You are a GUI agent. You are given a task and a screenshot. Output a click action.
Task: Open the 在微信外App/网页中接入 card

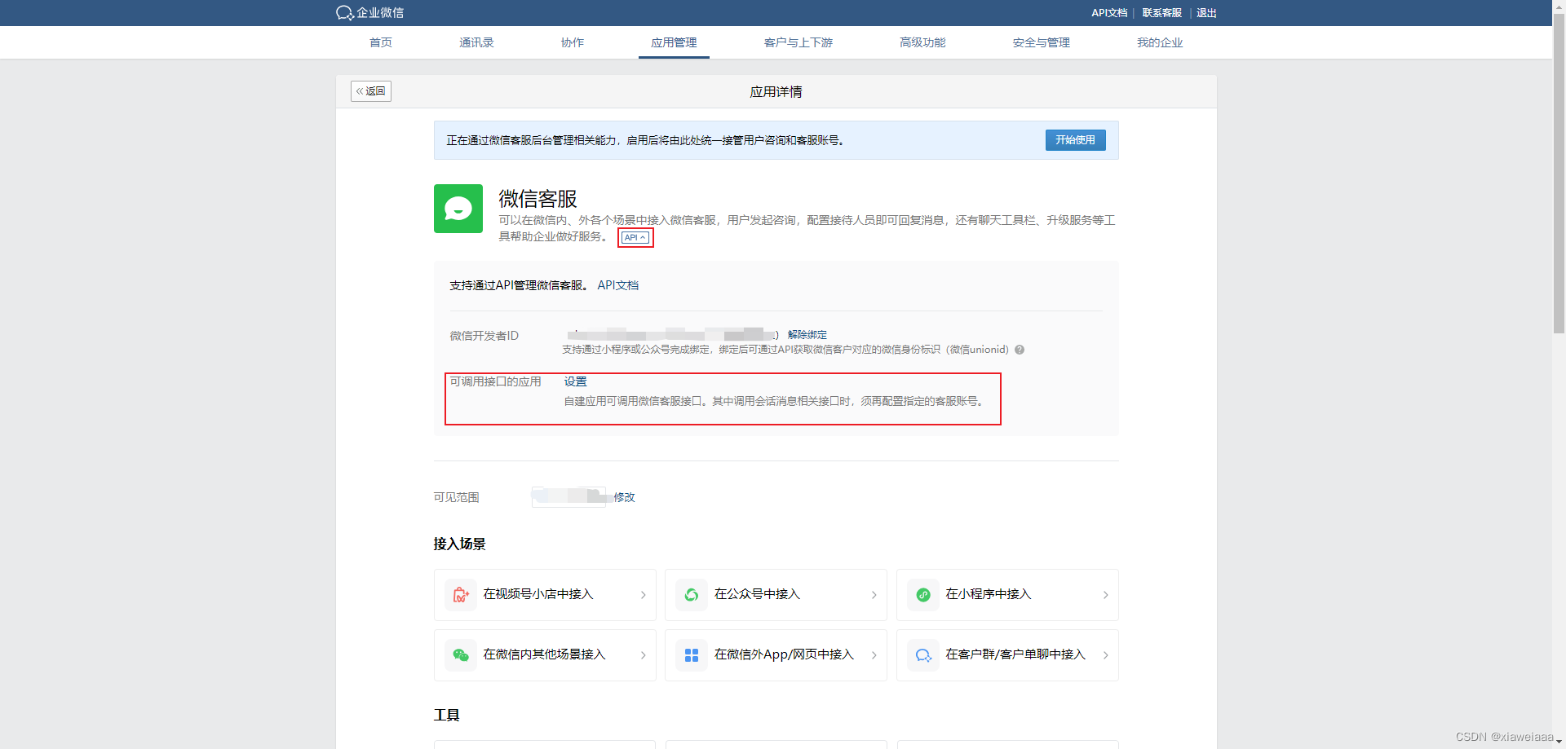tap(776, 655)
